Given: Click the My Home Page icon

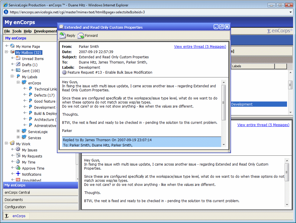Looking at the screenshot, I should [12, 46].
